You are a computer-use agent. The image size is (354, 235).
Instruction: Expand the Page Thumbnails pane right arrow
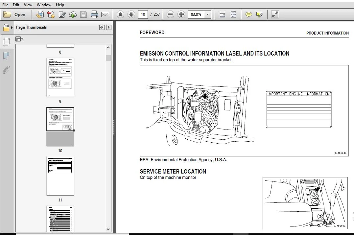tap(108, 27)
